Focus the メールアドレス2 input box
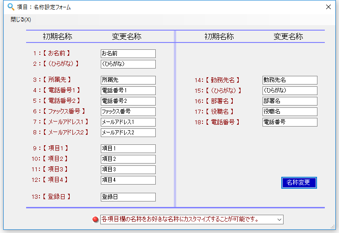Screen dimensions: 339x233 pos(128,132)
